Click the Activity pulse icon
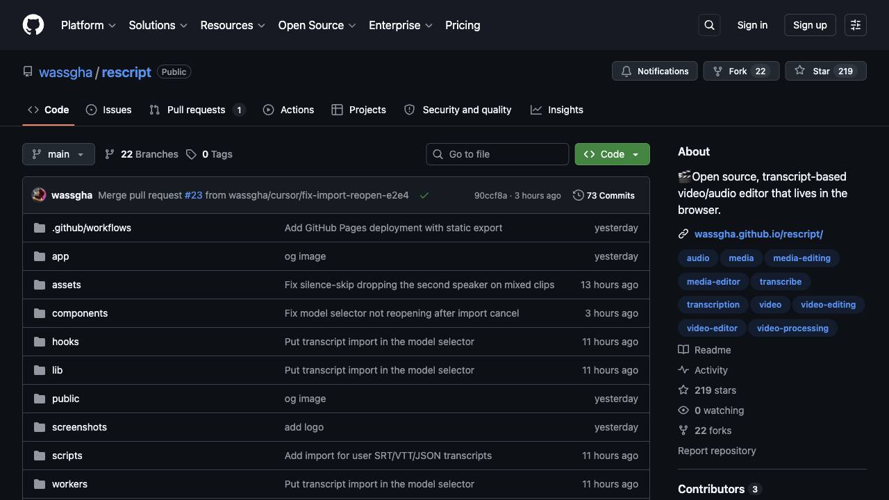The image size is (889, 500). tap(683, 370)
